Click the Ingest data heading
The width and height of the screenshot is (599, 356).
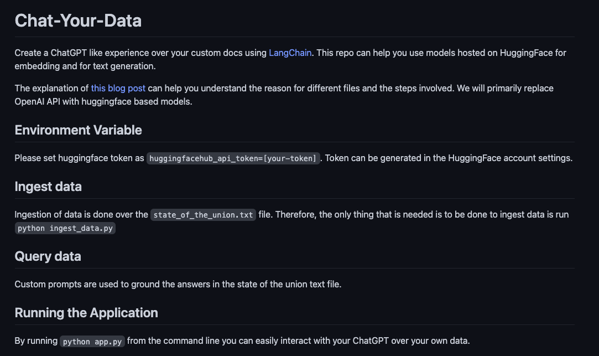[x=48, y=187]
